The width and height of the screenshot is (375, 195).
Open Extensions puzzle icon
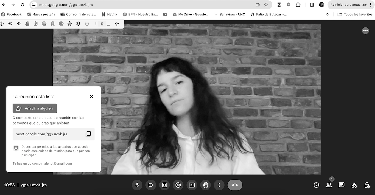298,5
